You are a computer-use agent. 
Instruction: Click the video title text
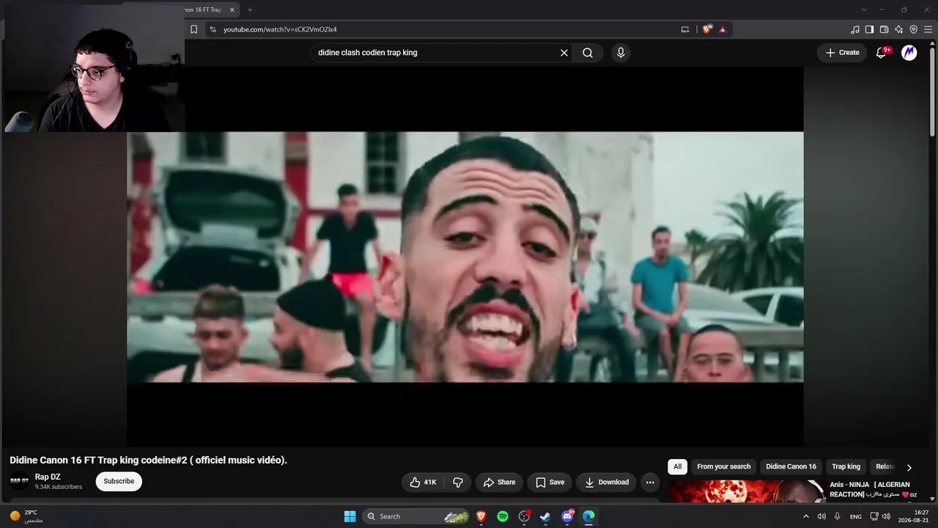(x=149, y=460)
